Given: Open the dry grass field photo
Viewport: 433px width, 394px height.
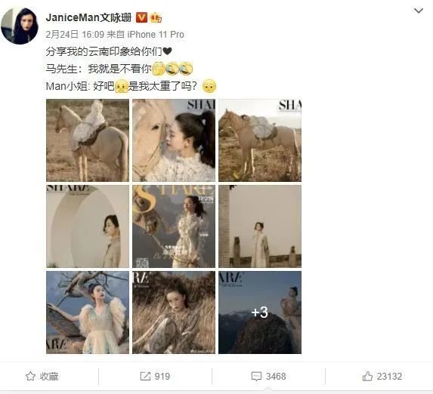Looking at the screenshot, I should pyautogui.click(x=174, y=312).
